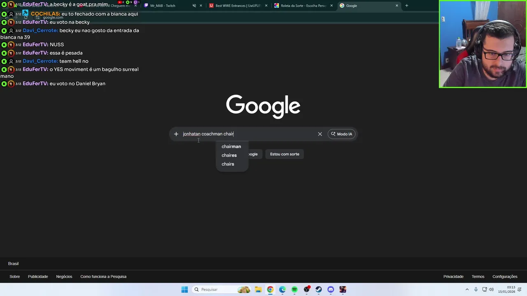Open Modo IA search mode

point(342,134)
